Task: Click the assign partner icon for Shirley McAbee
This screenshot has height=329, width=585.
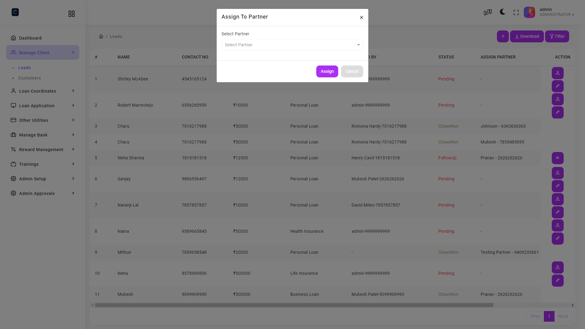Action: click(x=558, y=73)
